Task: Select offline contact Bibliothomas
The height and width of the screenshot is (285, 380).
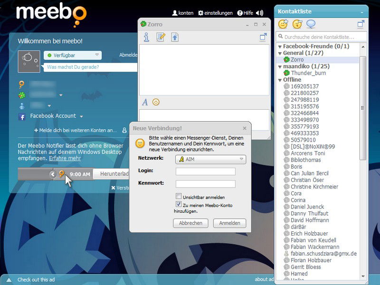Action: [x=305, y=160]
